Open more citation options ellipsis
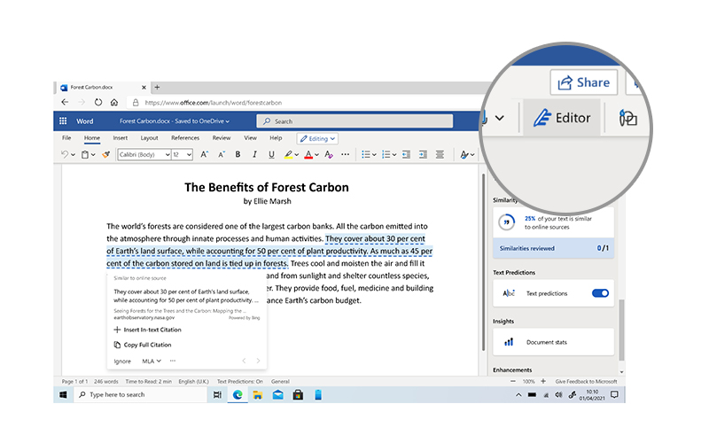 [x=173, y=361]
